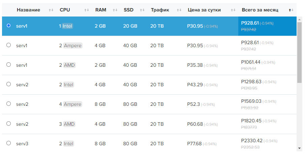Screen dimensions: 306x154
Task: Click the scrollbar down arrow
Action: (x=299, y=148)
